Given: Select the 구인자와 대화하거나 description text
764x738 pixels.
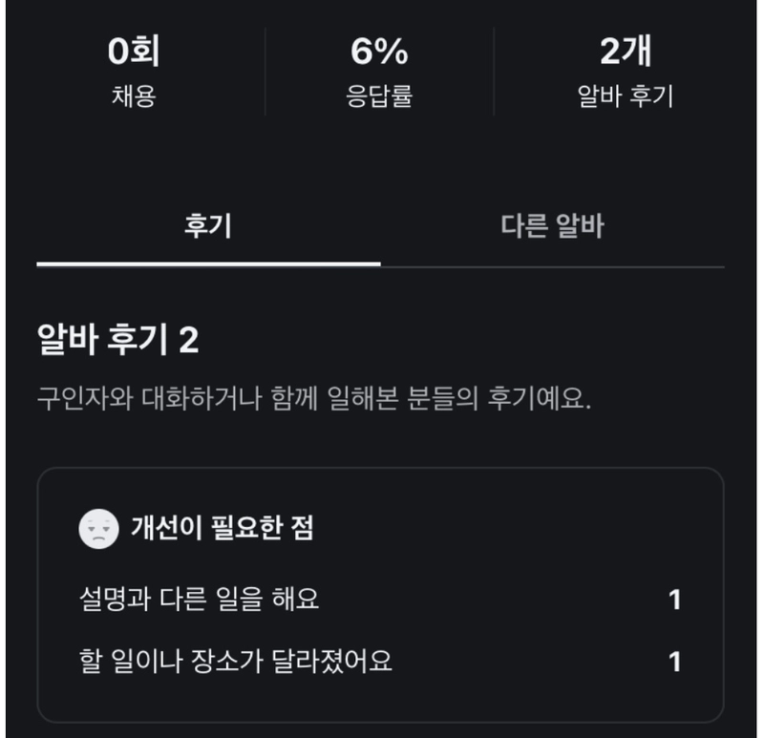Looking at the screenshot, I should (x=314, y=398).
